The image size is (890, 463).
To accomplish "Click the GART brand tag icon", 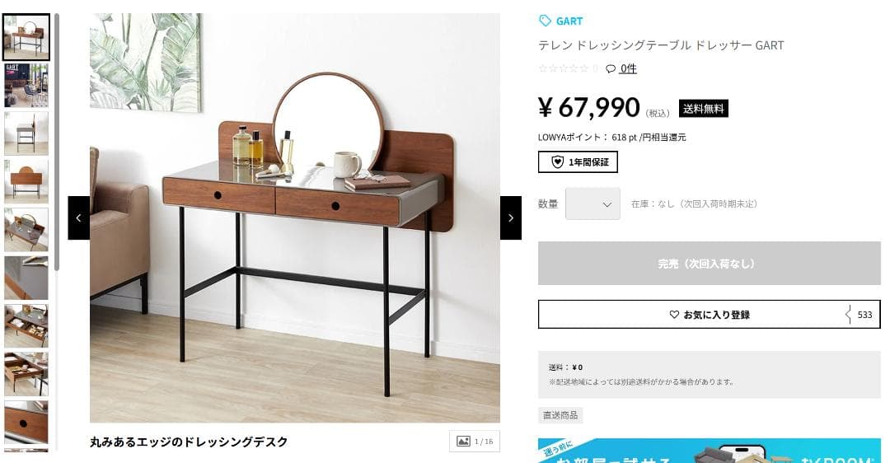I will pos(545,21).
